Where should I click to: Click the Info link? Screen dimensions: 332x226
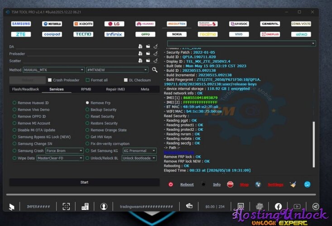click(217, 184)
